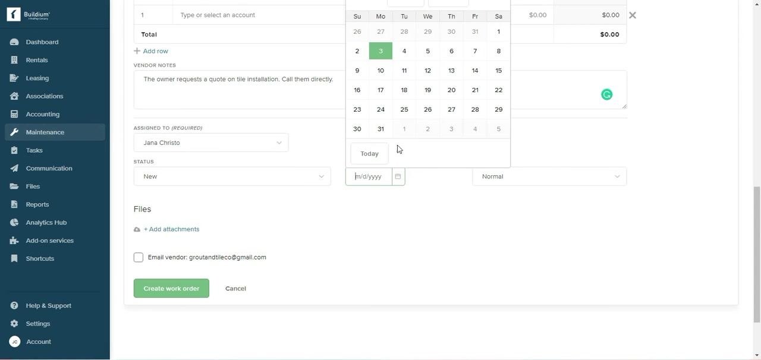Viewport: 761px width, 360px height.
Task: Open the Status dropdown showing New
Action: click(232, 176)
